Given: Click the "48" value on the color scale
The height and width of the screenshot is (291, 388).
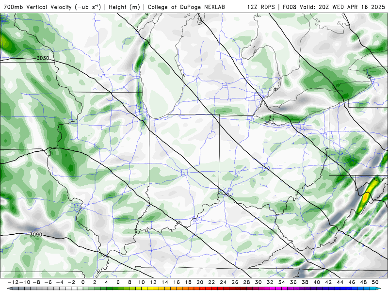Looking at the screenshot, I should click(363, 282).
